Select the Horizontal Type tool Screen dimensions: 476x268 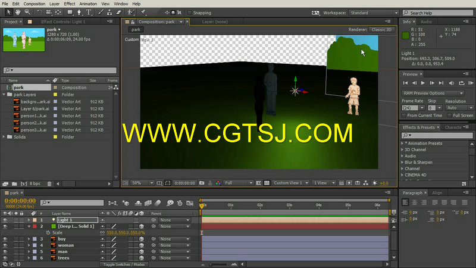[89, 12]
